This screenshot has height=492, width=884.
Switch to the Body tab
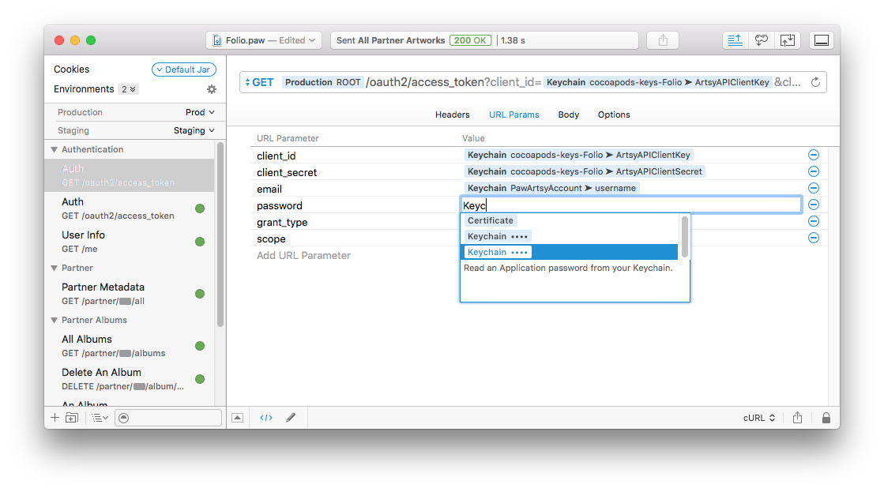coord(568,115)
